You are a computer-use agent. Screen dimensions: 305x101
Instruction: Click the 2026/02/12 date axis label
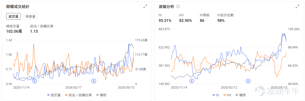coord(229,87)
